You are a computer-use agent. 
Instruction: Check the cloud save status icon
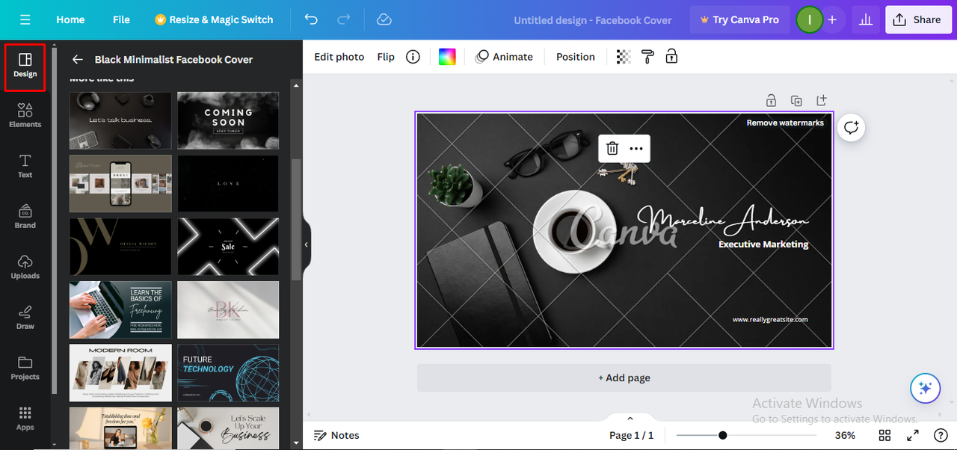(384, 19)
